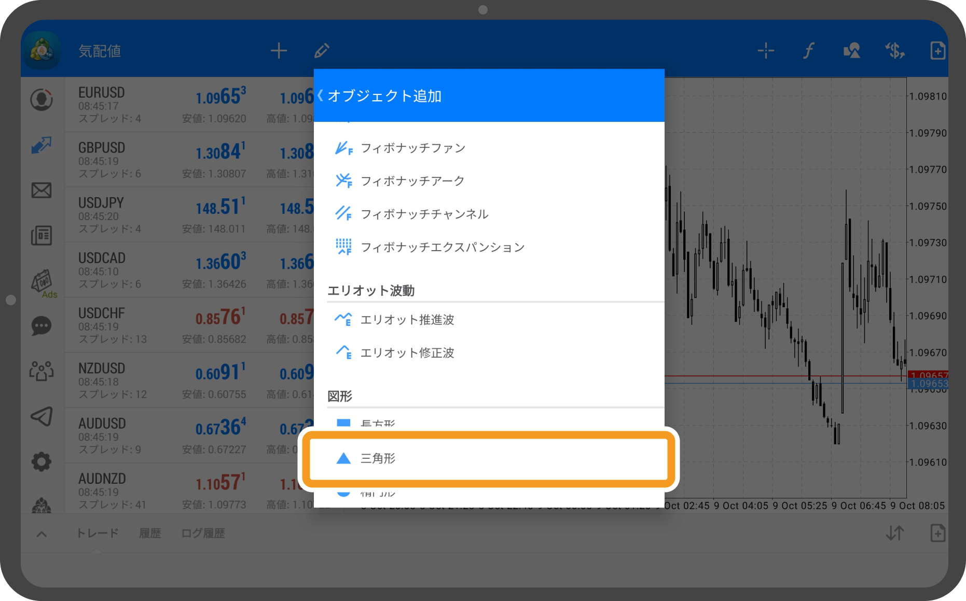Viewport: 966px width, 601px height.
Task: Open the settings gear in the sidebar
Action: coord(42,461)
